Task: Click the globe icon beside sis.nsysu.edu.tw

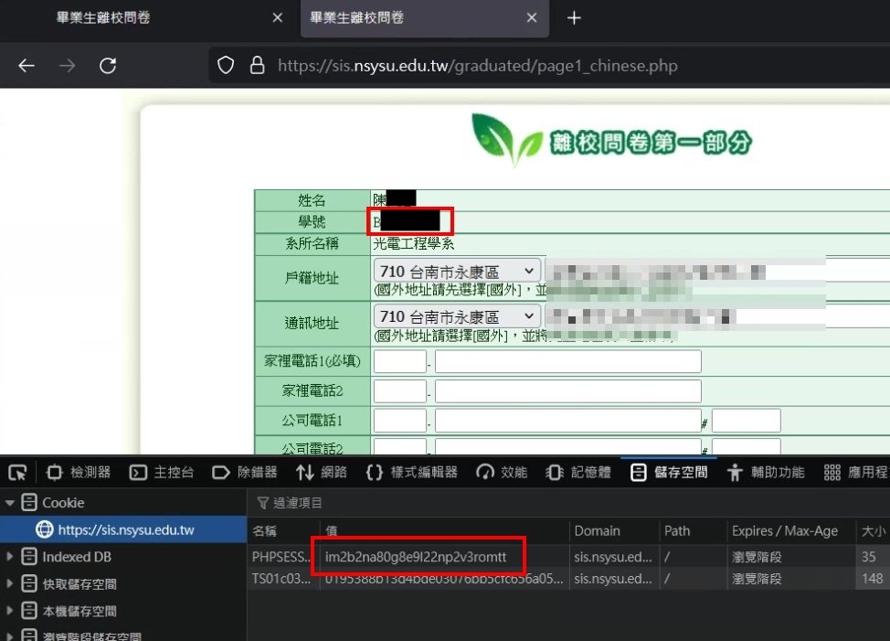Action: tap(45, 529)
